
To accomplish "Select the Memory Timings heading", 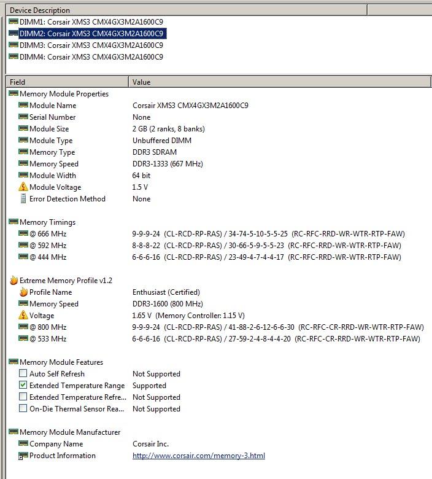I will click(48, 222).
